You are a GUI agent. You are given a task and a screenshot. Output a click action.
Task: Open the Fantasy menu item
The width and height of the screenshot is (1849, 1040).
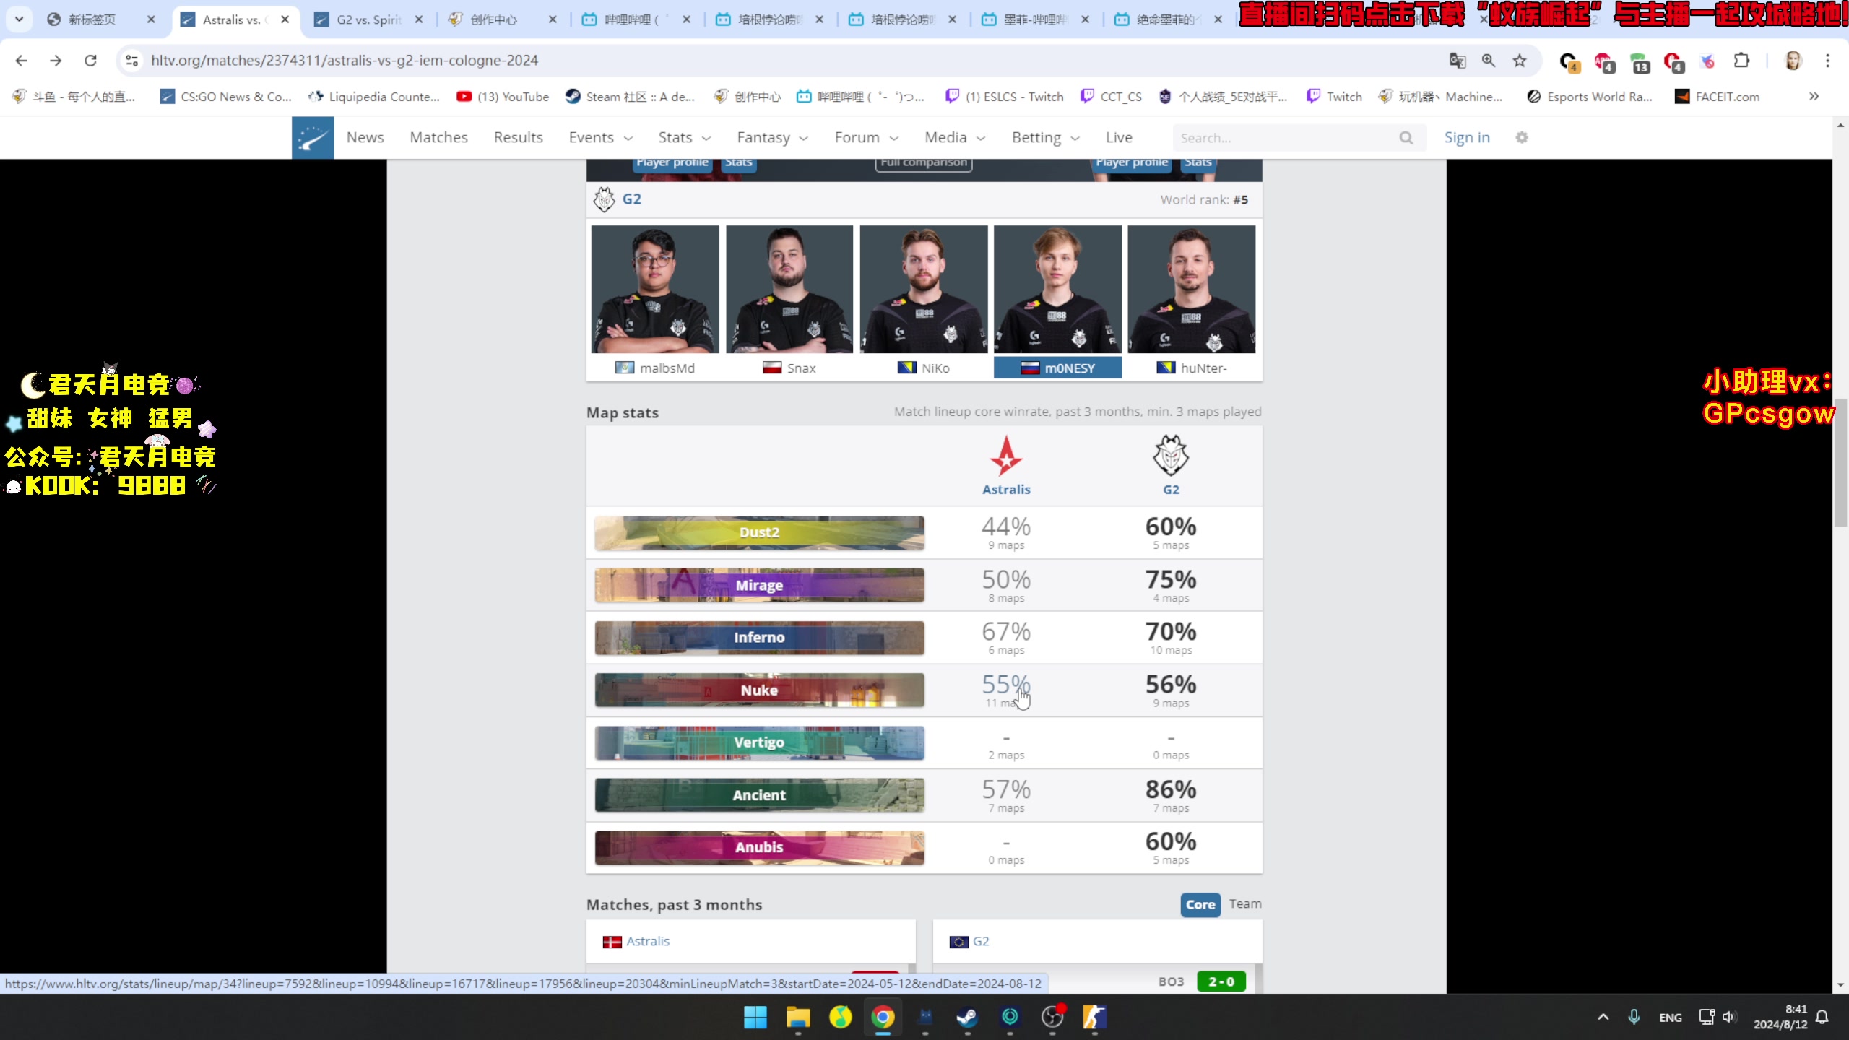pos(763,137)
